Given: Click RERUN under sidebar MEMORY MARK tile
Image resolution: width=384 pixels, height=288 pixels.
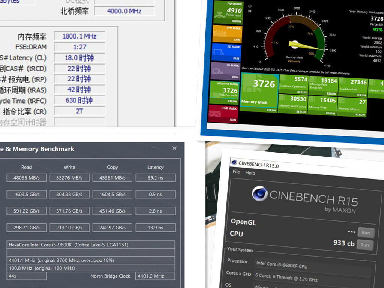Looking at the screenshot, I should (x=232, y=101).
